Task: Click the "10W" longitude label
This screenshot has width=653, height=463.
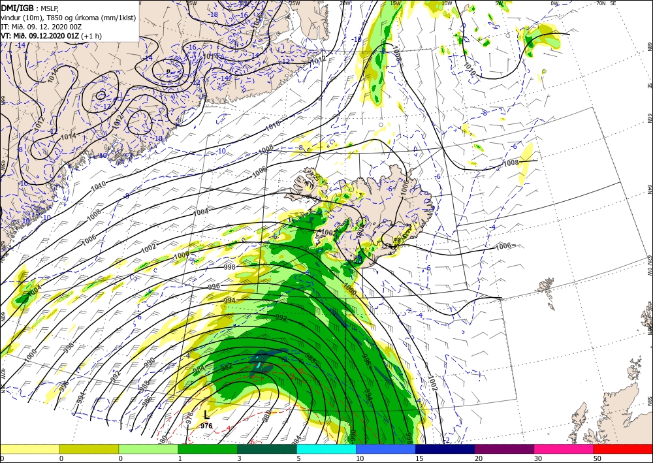Action: [x=447, y=3]
